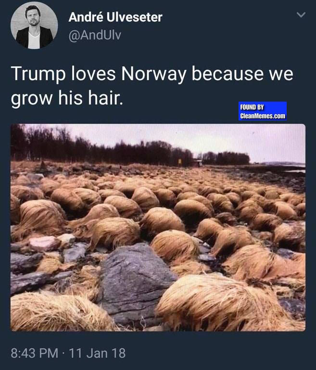Open the attached photo of grass-covered rocks
316x370 pixels.
coord(158,227)
